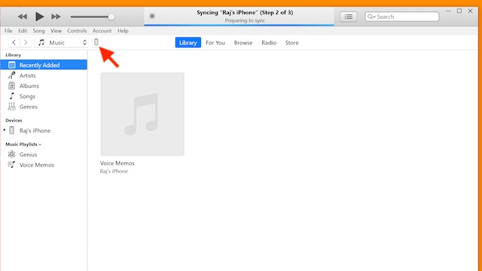Open the Account menu
The width and height of the screenshot is (482, 271).
[x=102, y=31]
